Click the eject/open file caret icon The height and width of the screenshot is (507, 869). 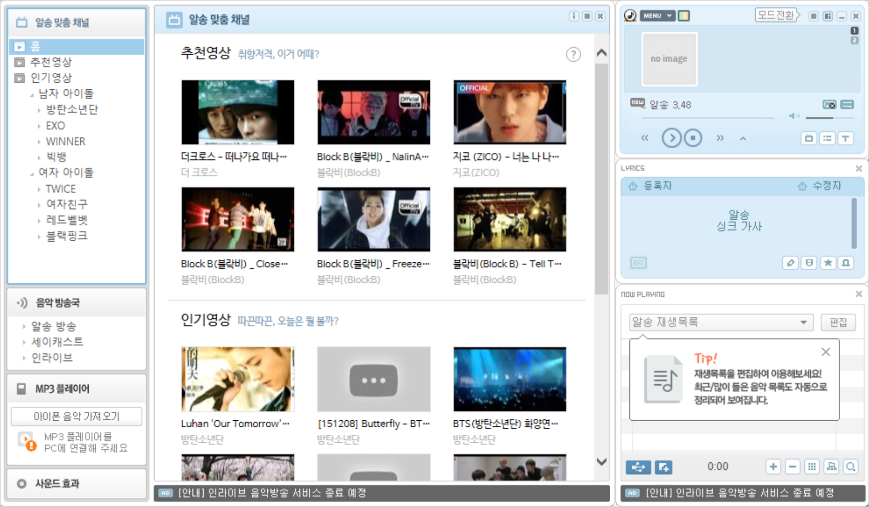(743, 138)
